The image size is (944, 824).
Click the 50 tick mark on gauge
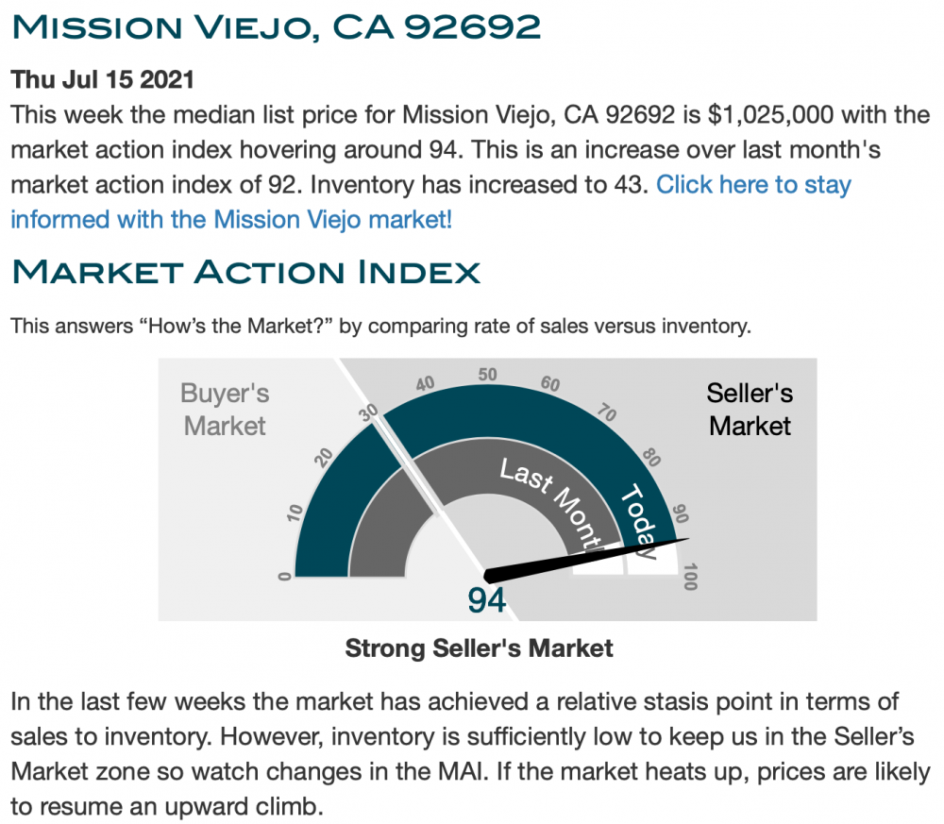coord(488,375)
